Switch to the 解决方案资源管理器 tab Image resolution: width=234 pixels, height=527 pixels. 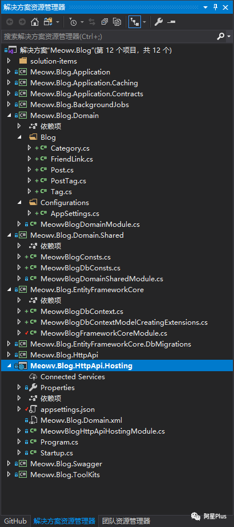click(x=64, y=521)
